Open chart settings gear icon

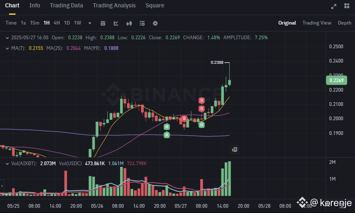155,23
